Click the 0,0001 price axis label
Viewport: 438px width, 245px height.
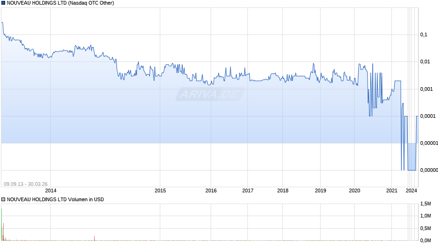coord(428,116)
